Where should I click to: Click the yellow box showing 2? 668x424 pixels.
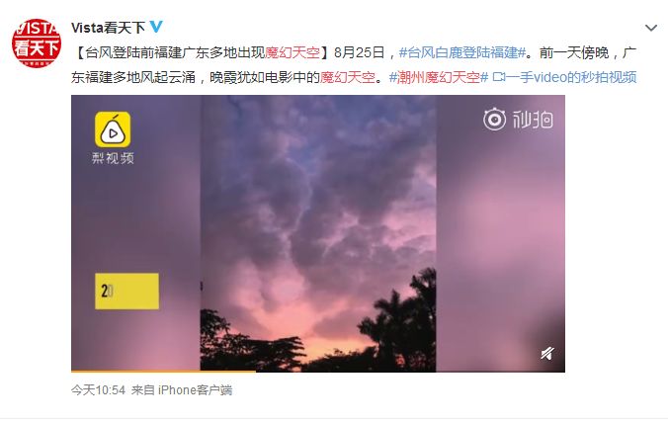pyautogui.click(x=126, y=291)
